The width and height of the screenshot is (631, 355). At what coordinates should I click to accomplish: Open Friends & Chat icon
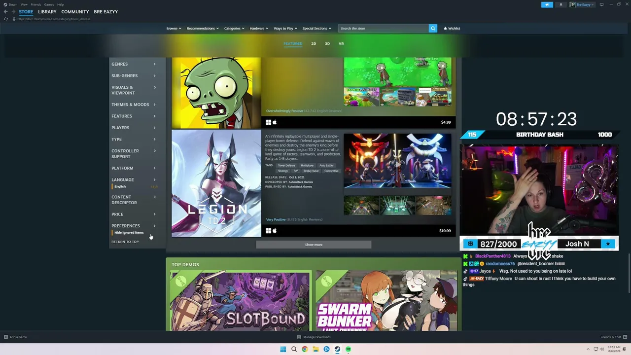click(x=625, y=337)
